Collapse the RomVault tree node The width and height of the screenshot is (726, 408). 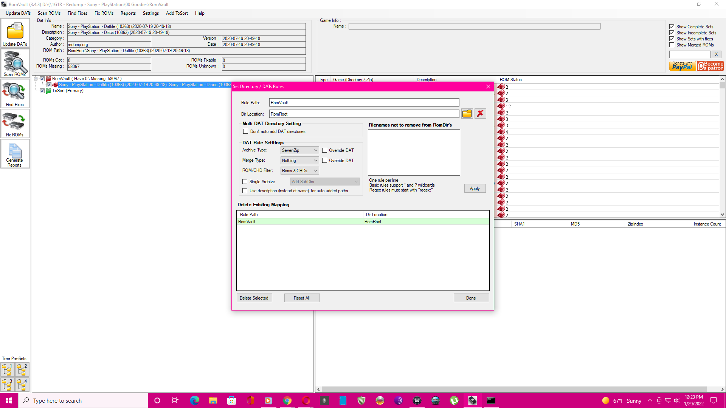pyautogui.click(x=36, y=79)
